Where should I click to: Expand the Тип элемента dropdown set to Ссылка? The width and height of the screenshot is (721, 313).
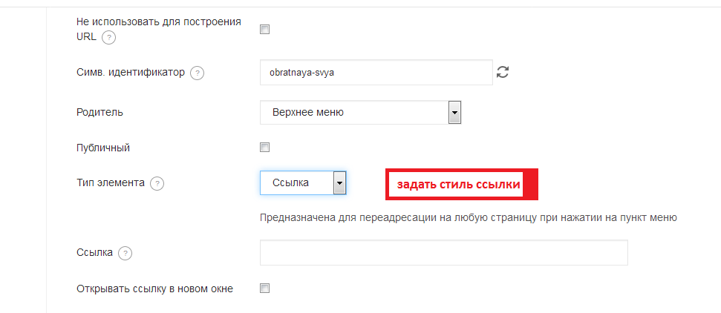click(303, 182)
